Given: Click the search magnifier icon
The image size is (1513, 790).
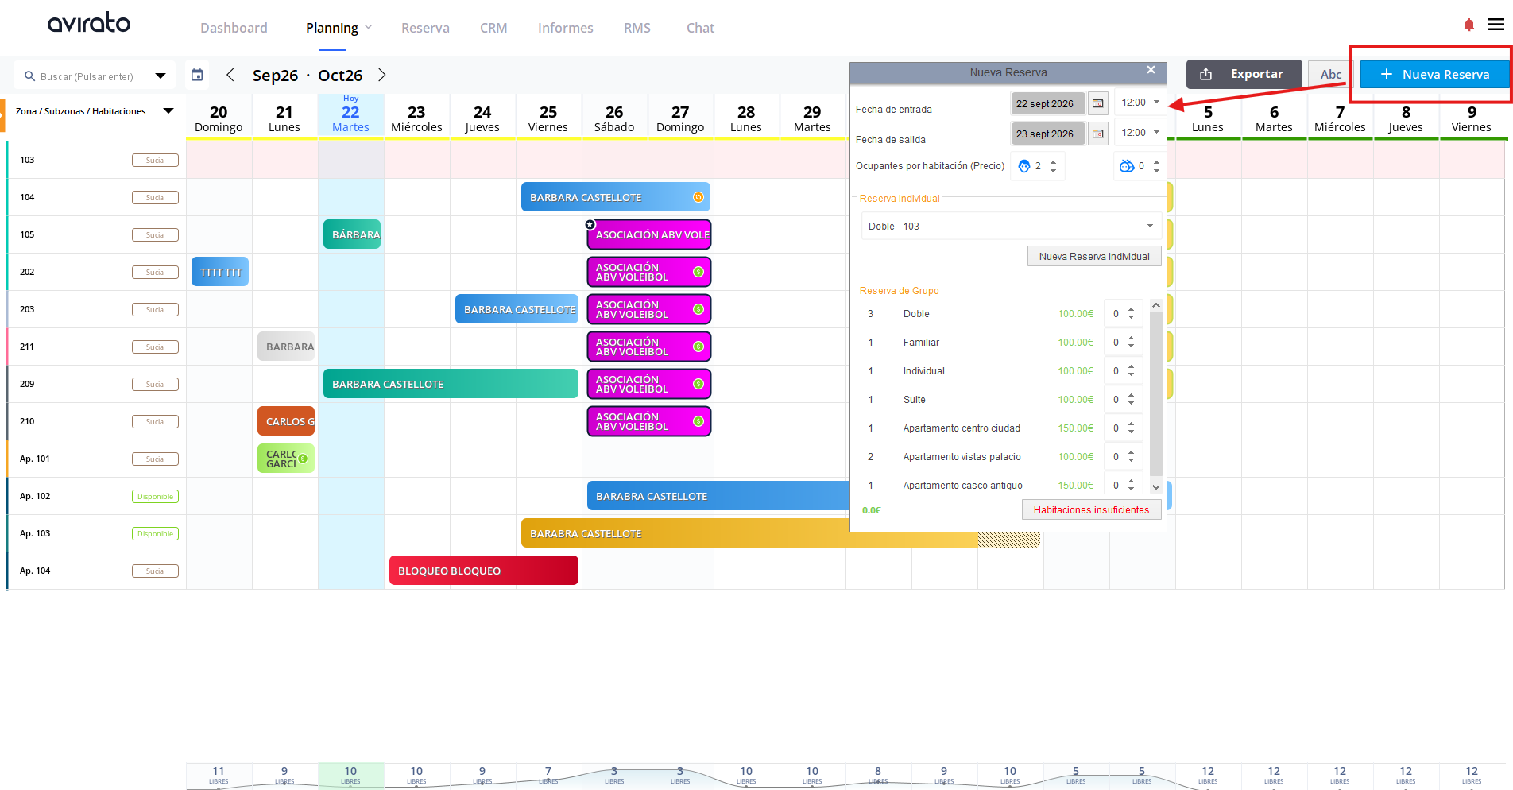Looking at the screenshot, I should click(x=30, y=76).
